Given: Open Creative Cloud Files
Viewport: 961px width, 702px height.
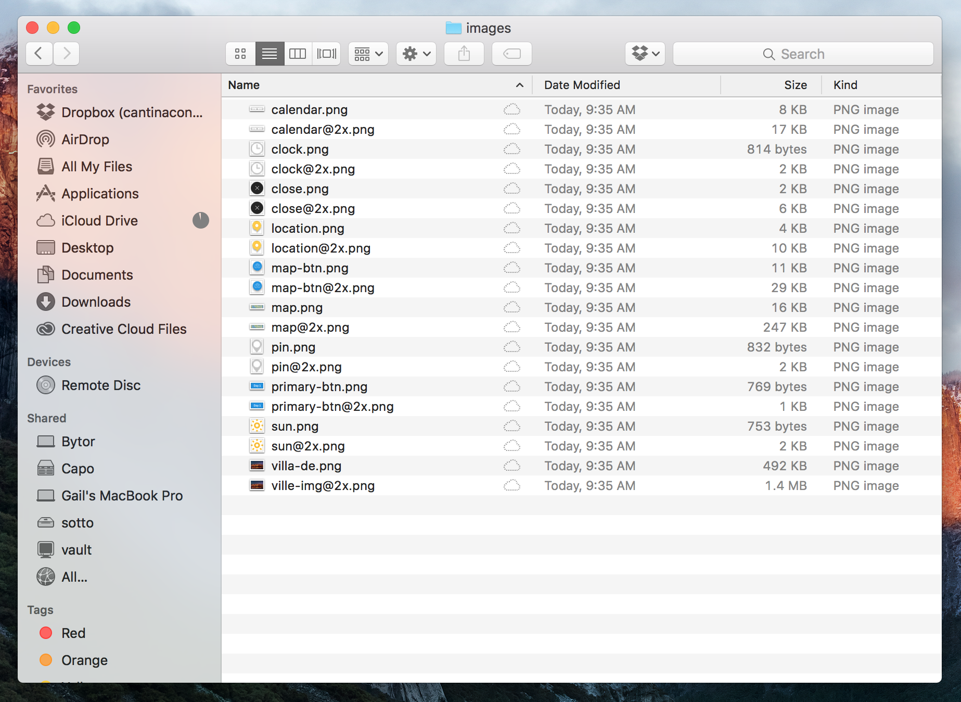Looking at the screenshot, I should [x=124, y=329].
